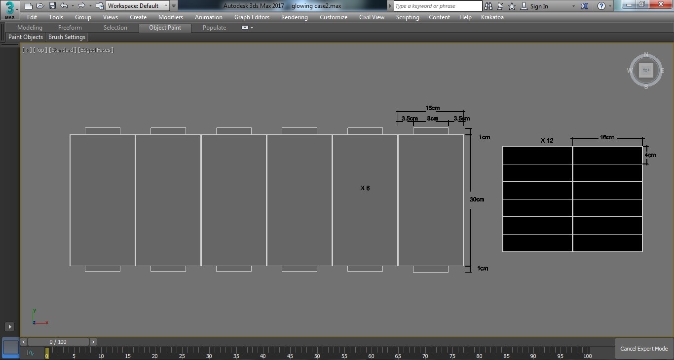Click the keyword search input field

(438, 6)
